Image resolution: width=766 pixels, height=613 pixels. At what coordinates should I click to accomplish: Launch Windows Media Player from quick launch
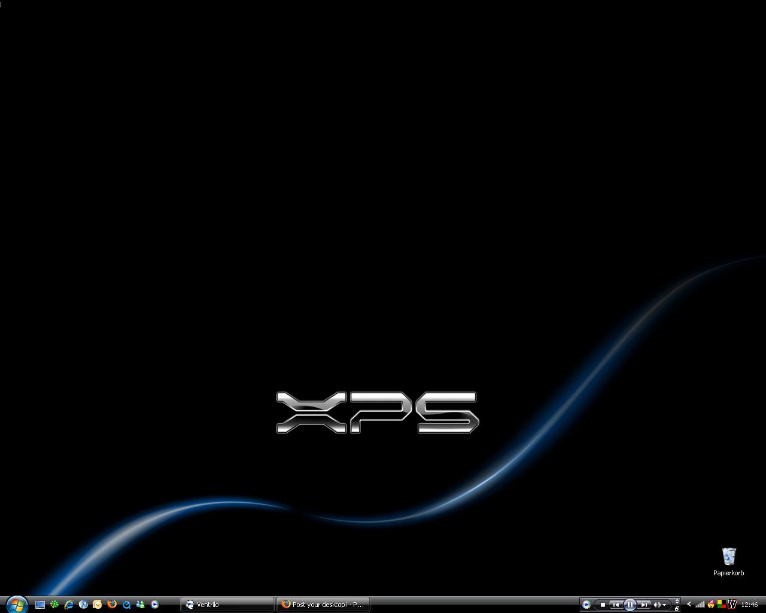click(155, 605)
